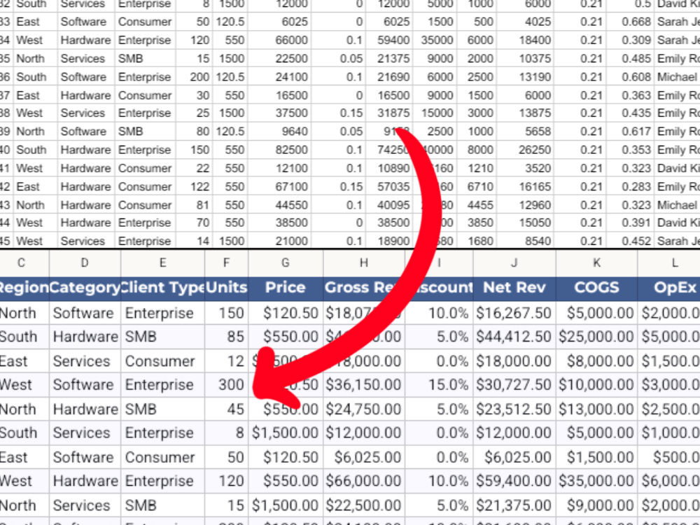
Task: Click the OpEx header cell
Action: [x=668, y=288]
